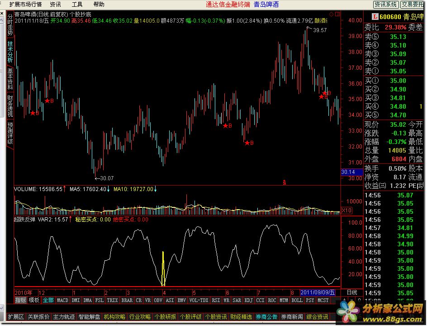Viewport: 427px width, 326px height.
Task: Switch indicator to SAR
Action: point(237,300)
